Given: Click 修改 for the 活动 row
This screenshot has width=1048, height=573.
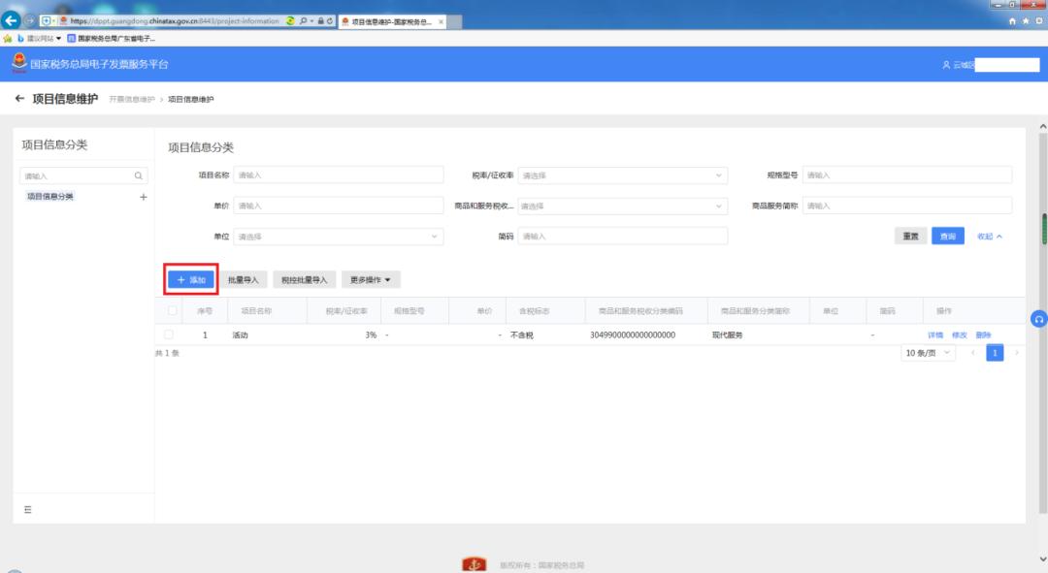Looking at the screenshot, I should (959, 335).
